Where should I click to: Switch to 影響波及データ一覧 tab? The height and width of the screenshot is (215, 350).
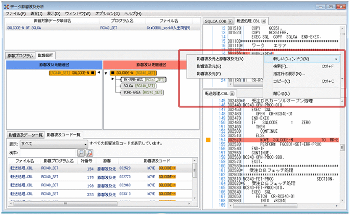[26, 135]
